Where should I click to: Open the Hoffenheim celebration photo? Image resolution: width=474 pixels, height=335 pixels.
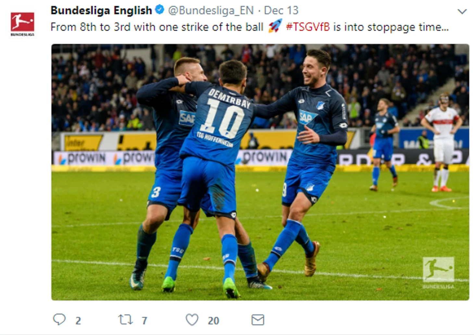(260, 172)
